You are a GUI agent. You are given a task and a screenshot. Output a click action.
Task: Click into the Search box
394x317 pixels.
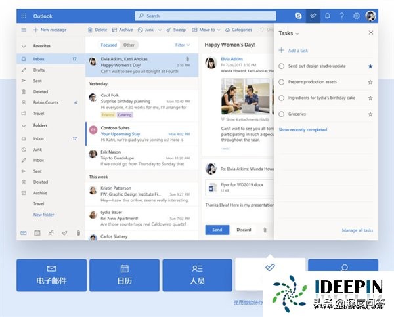click(x=205, y=16)
